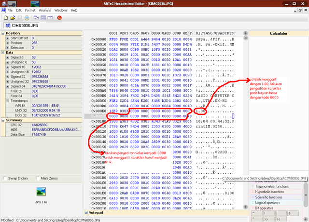Collapse the Data section

3,53
